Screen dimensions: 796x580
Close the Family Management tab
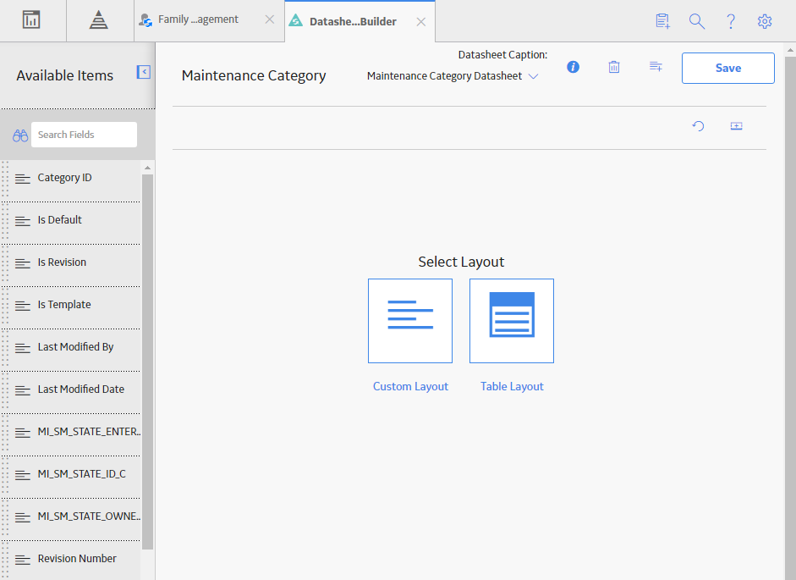pyautogui.click(x=270, y=19)
